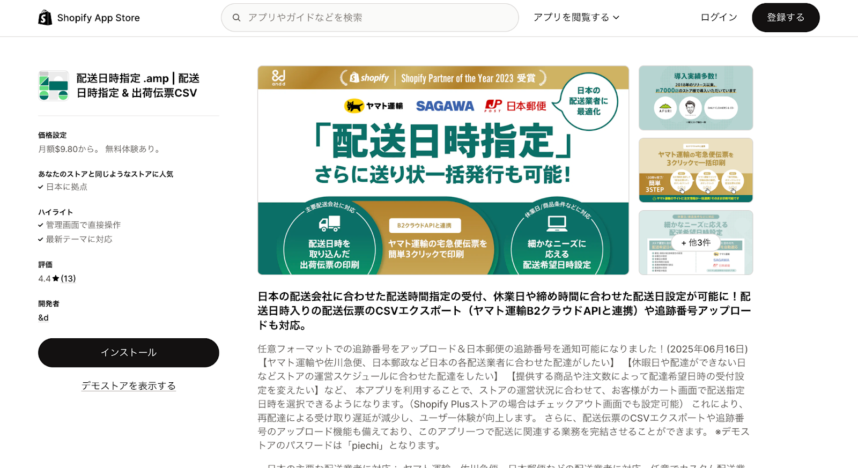Screen dimensions: 858x468
Task: Click the 最新テーマに対応 highlight text
Action: (x=79, y=240)
